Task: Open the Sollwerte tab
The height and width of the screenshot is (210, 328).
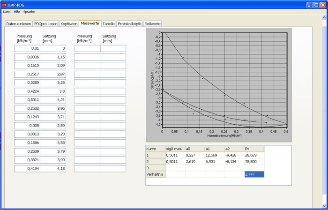Action: point(153,24)
